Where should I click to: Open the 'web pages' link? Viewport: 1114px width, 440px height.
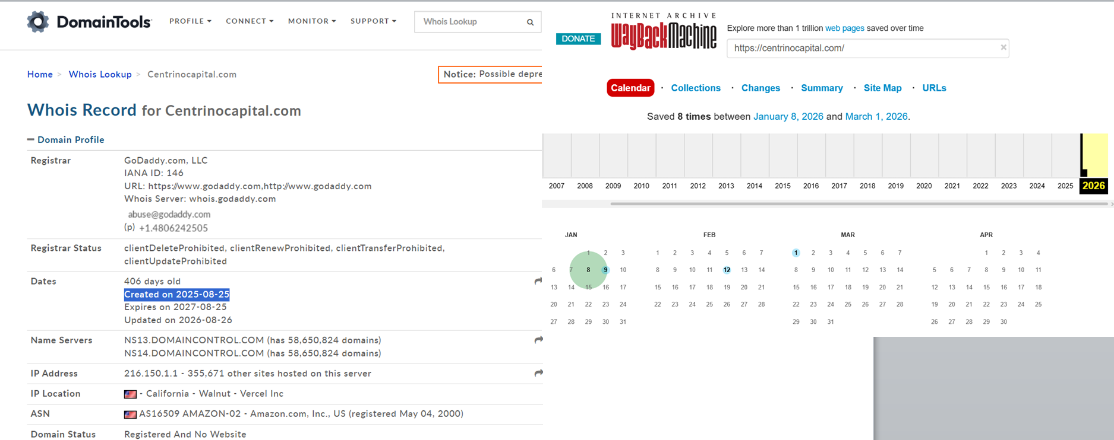844,28
